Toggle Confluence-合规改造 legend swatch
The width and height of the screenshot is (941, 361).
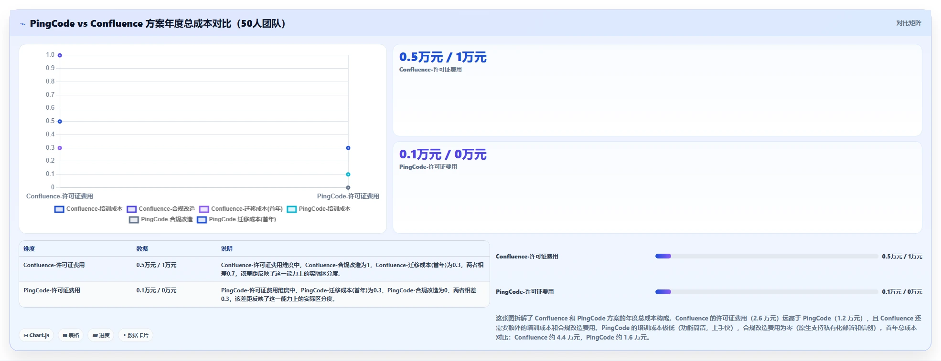[132, 209]
